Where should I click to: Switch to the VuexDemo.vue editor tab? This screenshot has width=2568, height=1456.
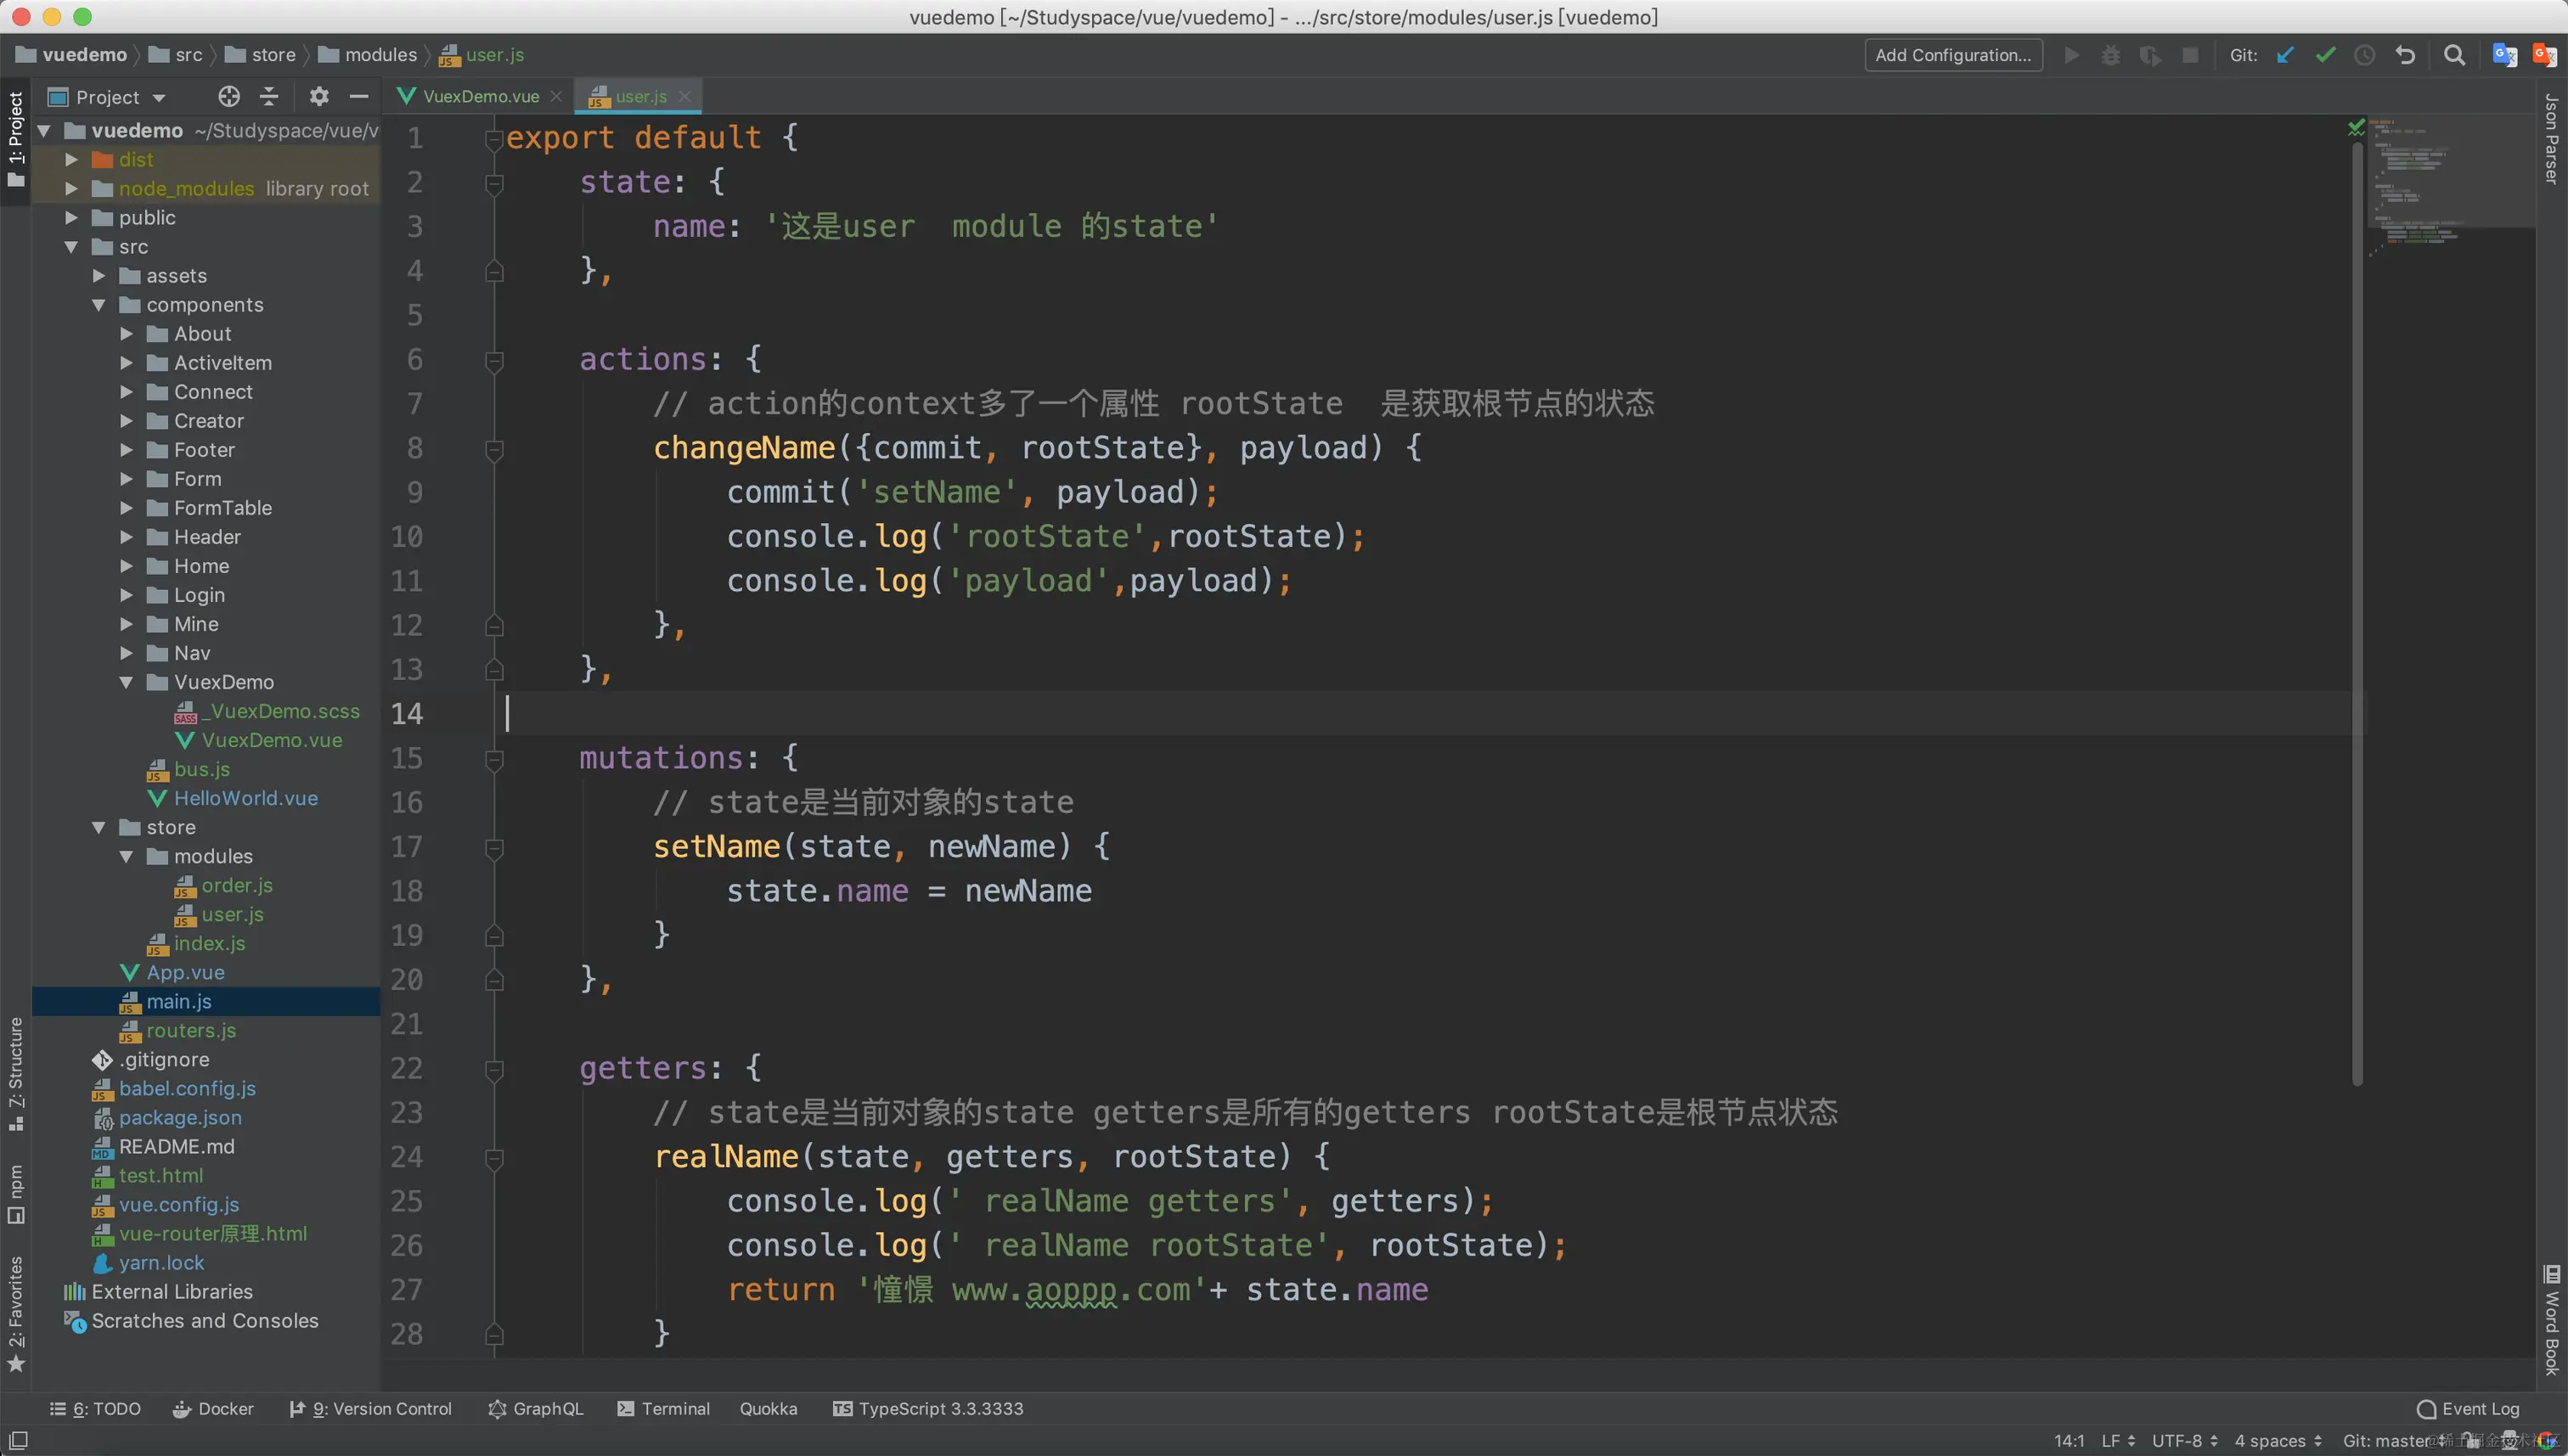click(480, 96)
